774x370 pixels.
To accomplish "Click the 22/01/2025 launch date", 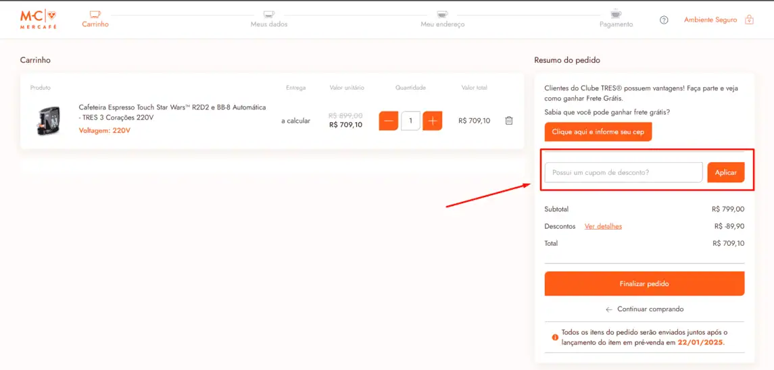I will click(x=700, y=342).
